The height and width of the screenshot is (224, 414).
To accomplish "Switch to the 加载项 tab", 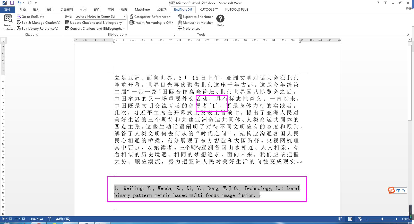I will click(x=162, y=10).
